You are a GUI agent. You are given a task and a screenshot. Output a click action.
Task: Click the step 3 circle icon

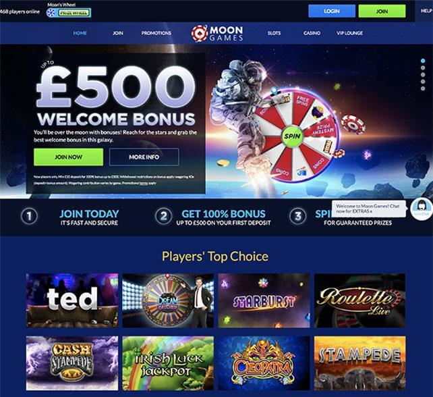(298, 216)
